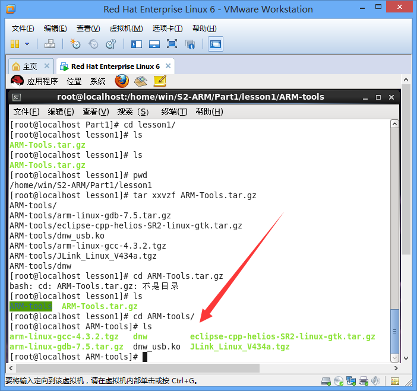Open the notes editor panel icon

coord(160,81)
